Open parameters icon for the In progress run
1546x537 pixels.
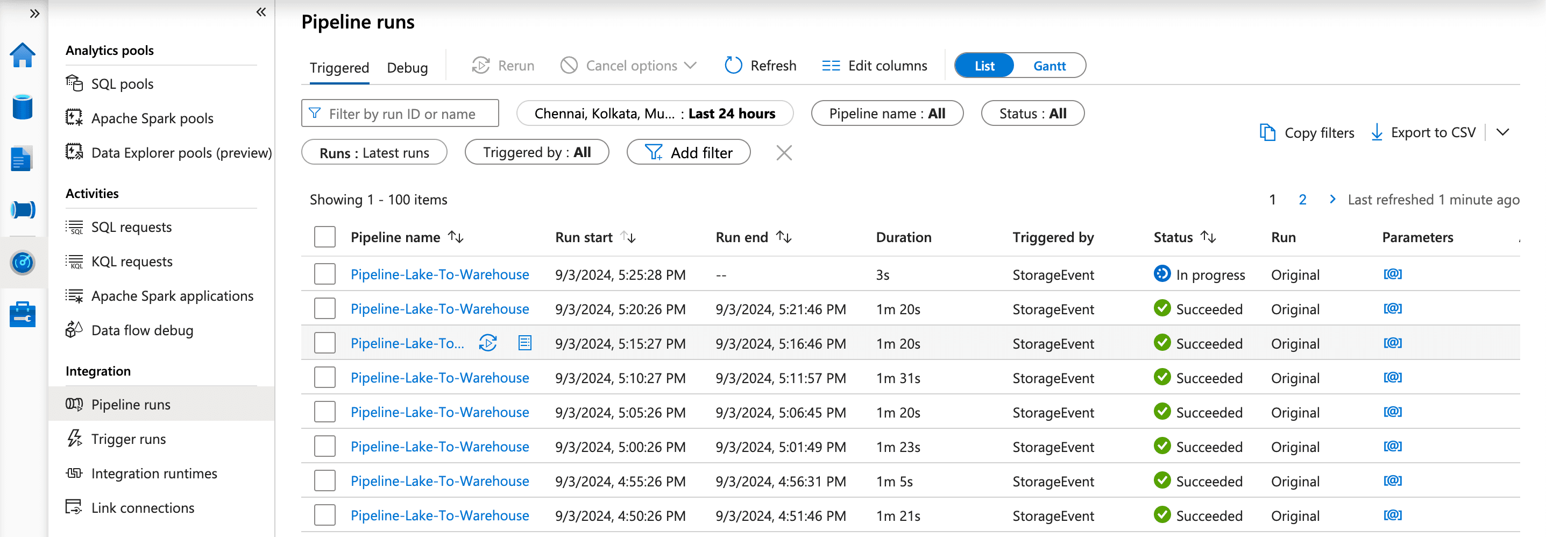click(1392, 274)
